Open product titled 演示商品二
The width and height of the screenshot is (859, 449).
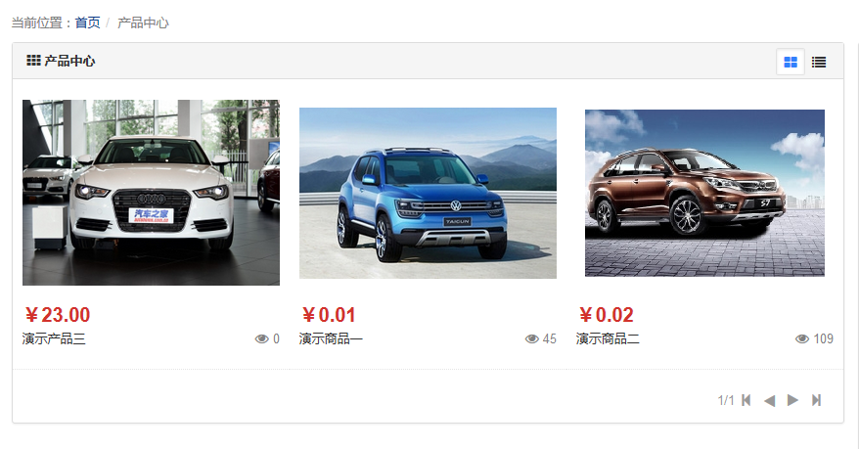coord(608,338)
